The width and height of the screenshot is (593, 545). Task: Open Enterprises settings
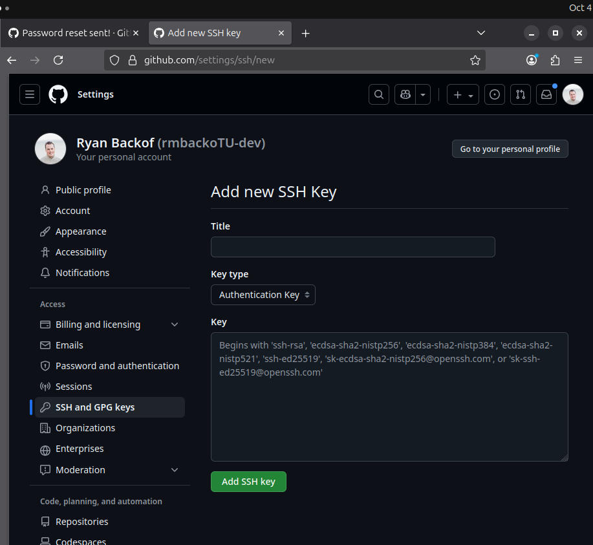coord(110,449)
